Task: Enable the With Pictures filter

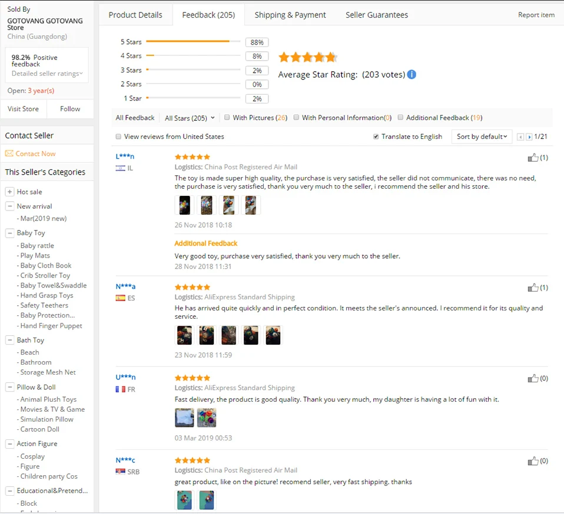Action: [227, 118]
